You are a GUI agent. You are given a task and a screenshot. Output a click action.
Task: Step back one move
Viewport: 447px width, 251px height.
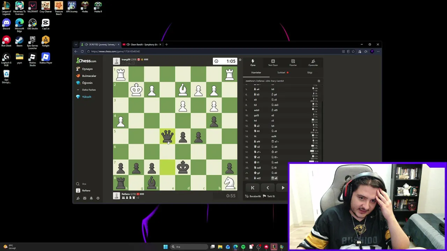[x=268, y=188]
